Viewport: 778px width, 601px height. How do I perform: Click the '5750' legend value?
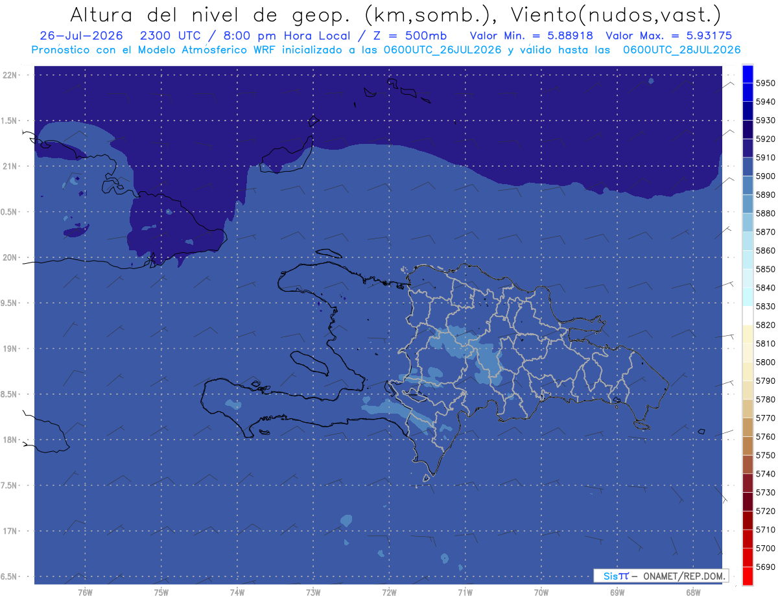point(766,455)
